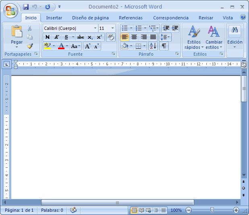249x215 pixels.
Task: Click the Clear Formatting eraser icon
Action: [111, 37]
